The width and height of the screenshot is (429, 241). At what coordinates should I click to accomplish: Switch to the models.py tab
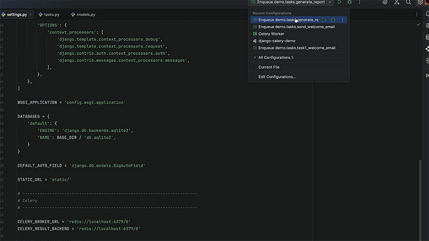85,14
